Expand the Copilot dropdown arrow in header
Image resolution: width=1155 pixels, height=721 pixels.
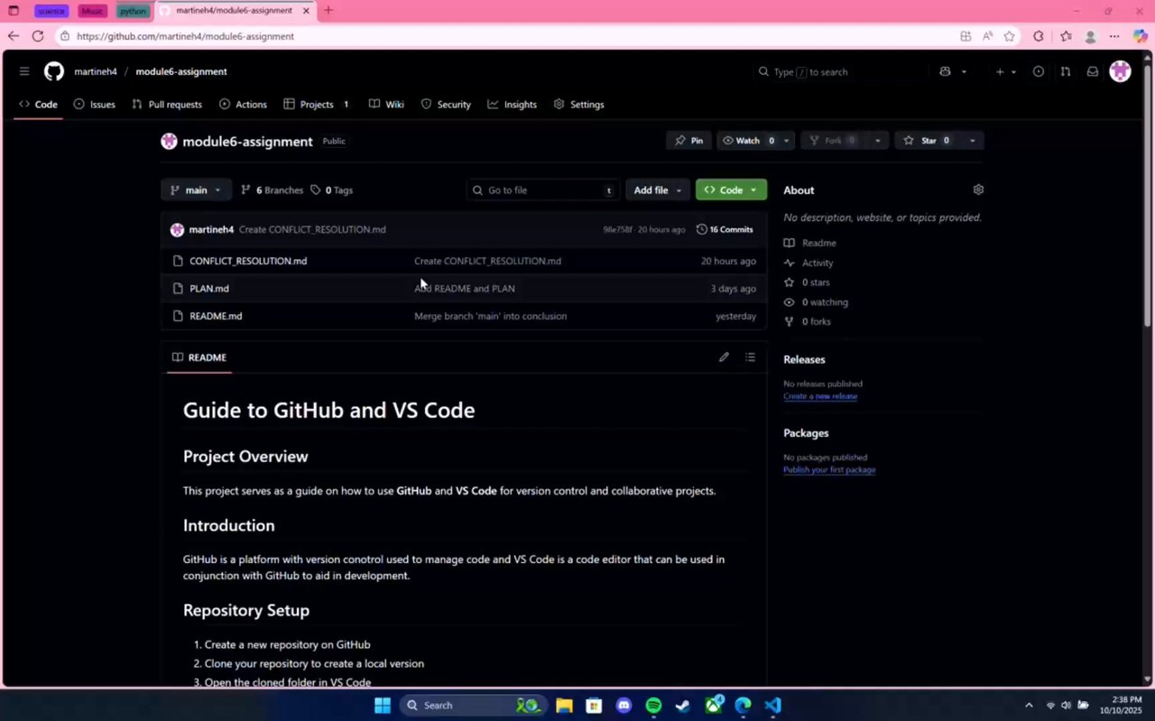[x=964, y=72]
